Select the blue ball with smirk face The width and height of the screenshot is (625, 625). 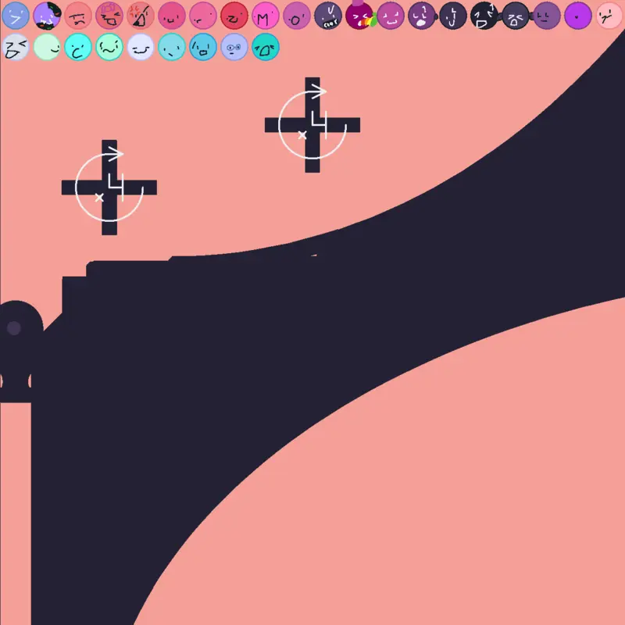(16, 16)
